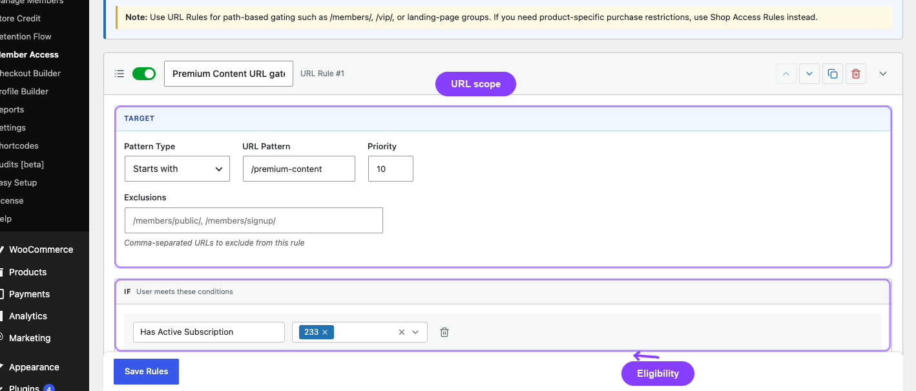Open Store Credit menu item
The height and width of the screenshot is (391, 916).
click(x=19, y=18)
